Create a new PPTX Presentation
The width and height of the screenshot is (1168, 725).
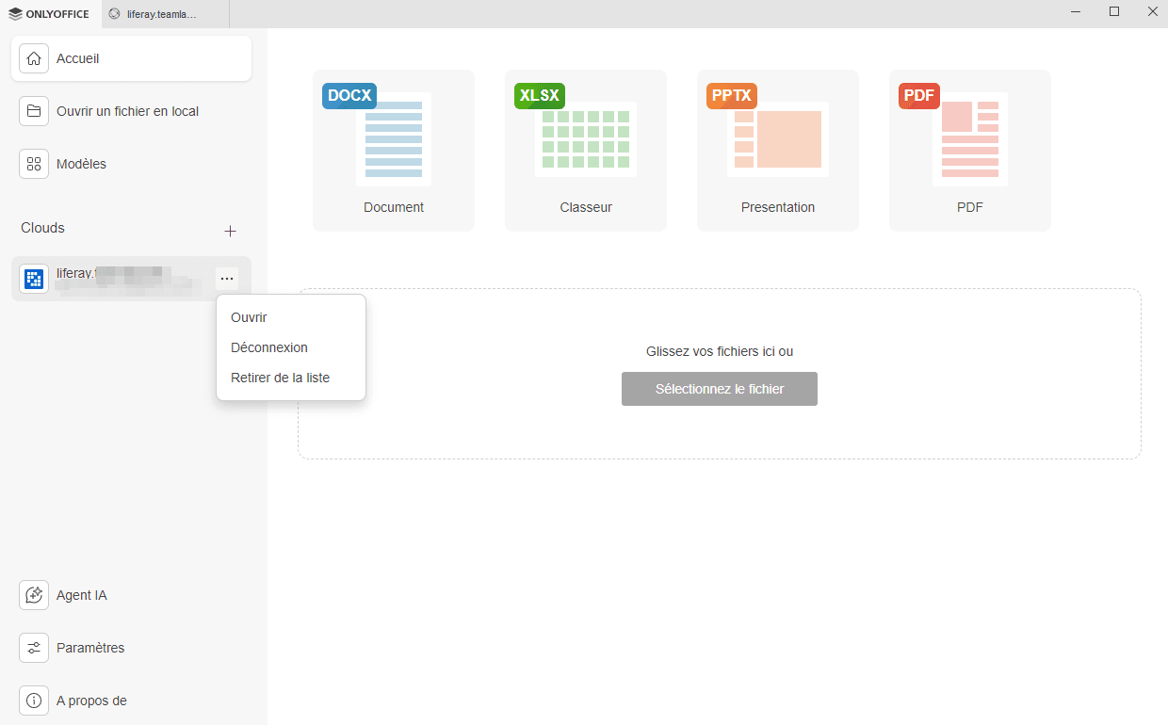pos(778,151)
